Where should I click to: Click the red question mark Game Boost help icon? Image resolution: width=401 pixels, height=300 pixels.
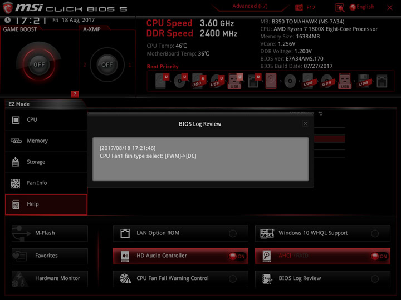75,94
